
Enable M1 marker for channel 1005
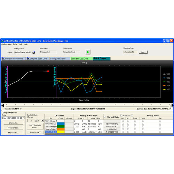click(123, 132)
